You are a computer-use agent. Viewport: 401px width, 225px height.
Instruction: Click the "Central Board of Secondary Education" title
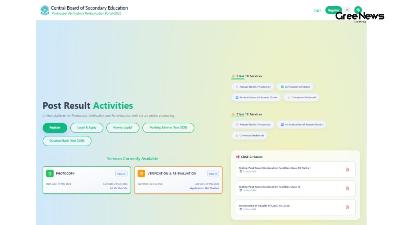(89, 8)
